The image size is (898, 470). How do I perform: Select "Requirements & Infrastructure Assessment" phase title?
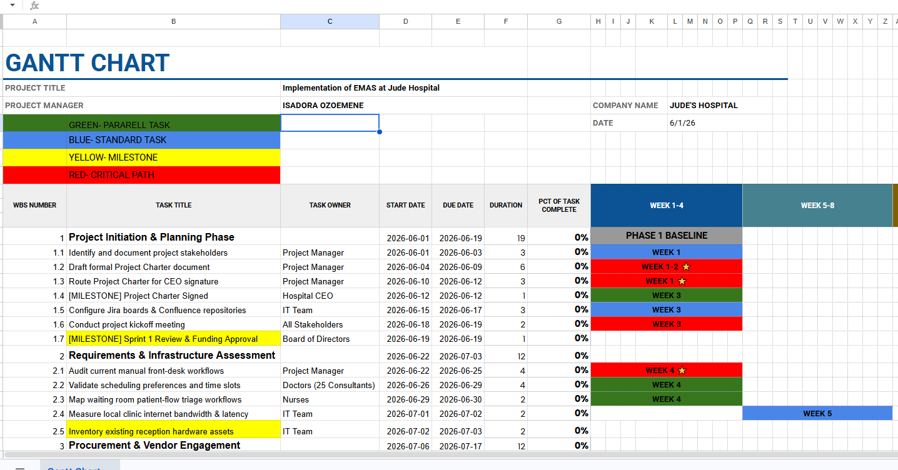coord(172,356)
